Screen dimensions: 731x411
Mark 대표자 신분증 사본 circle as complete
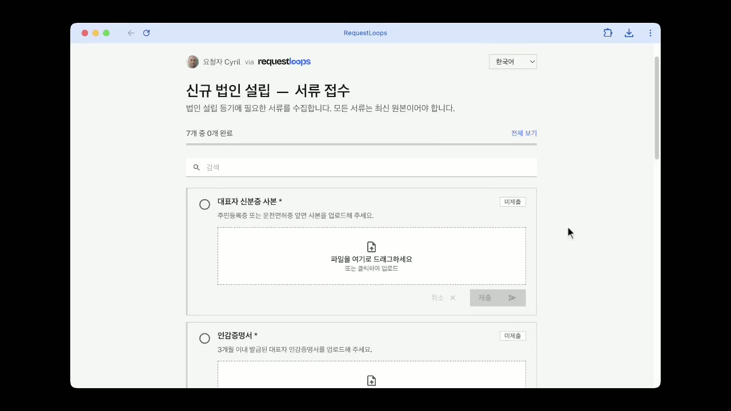[204, 204]
